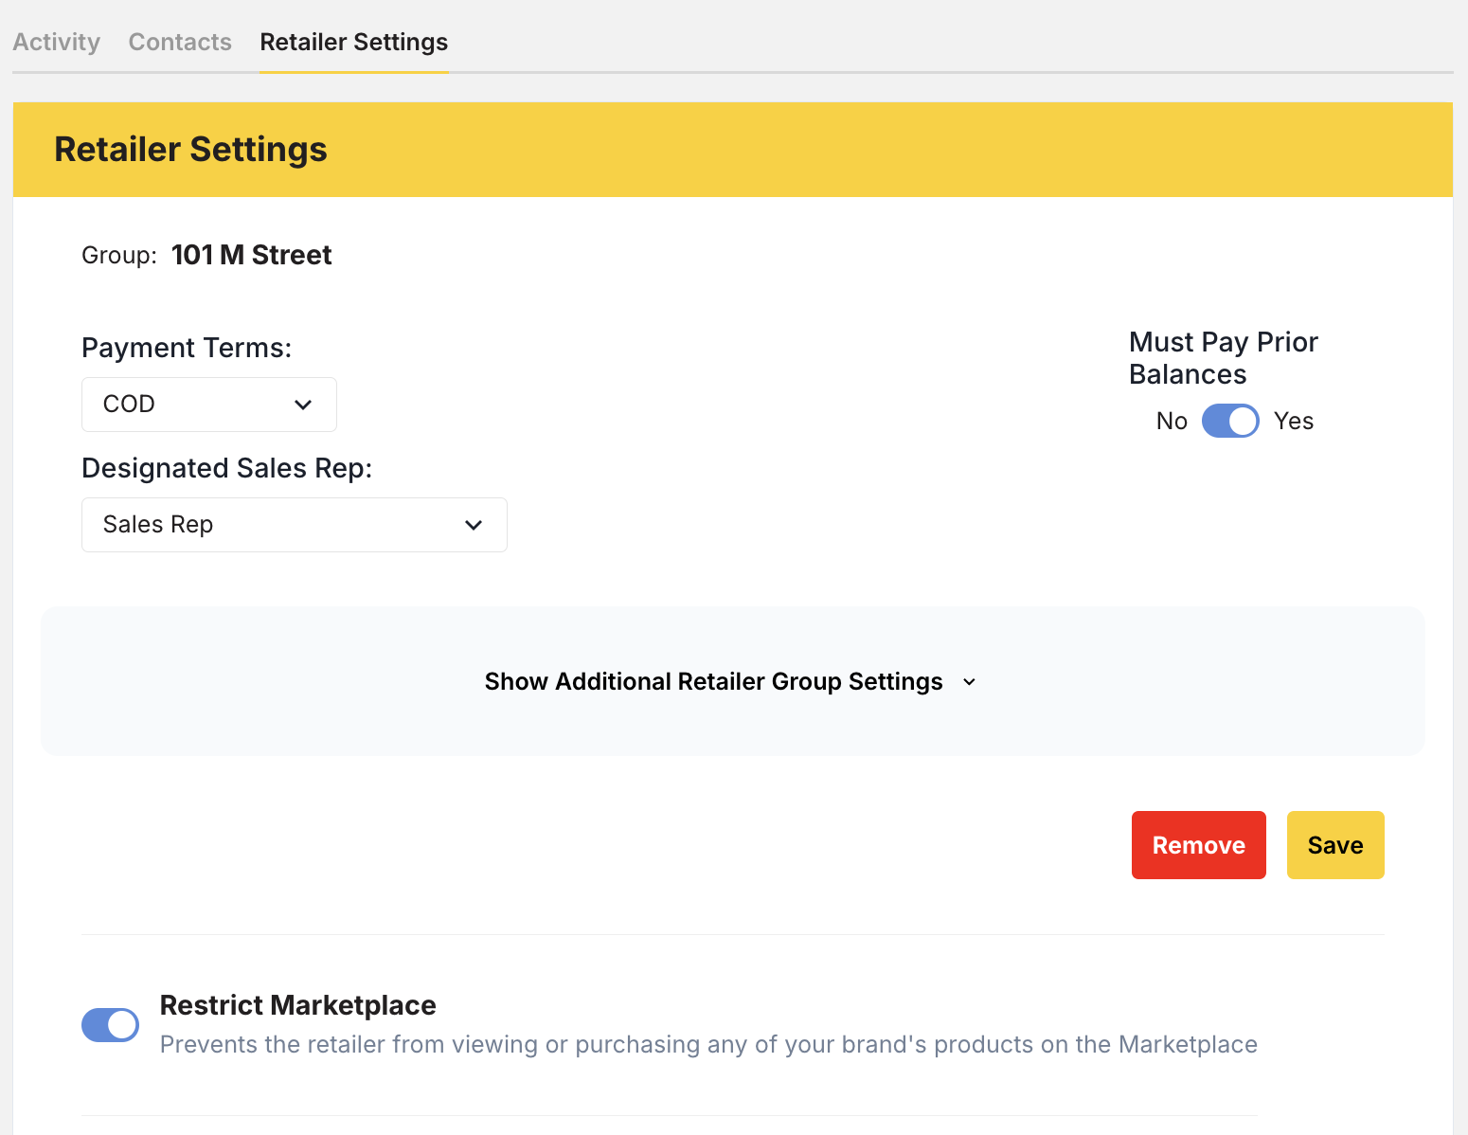Open the Designated Sales Rep dropdown
The width and height of the screenshot is (1468, 1135).
point(294,525)
